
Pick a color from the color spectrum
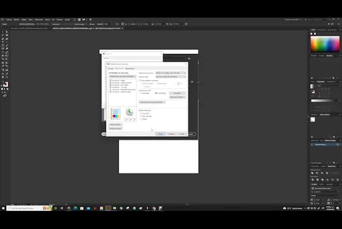tap(324, 44)
